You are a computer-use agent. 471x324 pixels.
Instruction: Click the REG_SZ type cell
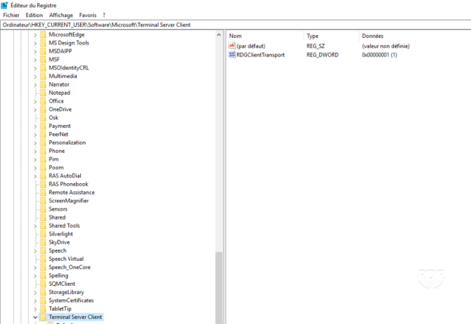(x=316, y=46)
